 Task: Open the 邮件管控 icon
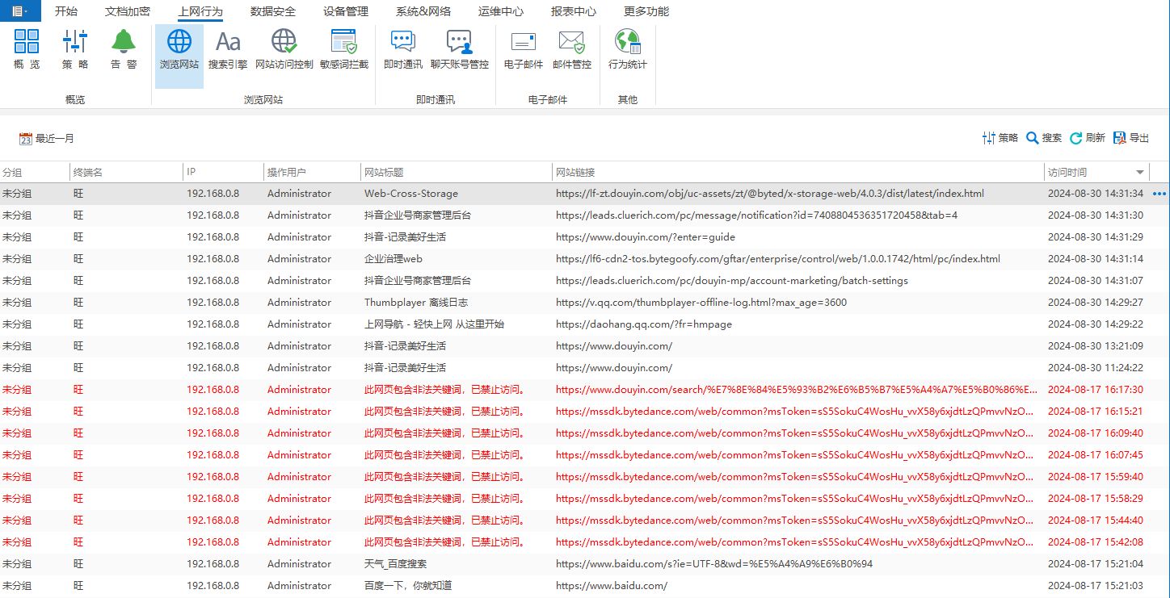tap(571, 49)
